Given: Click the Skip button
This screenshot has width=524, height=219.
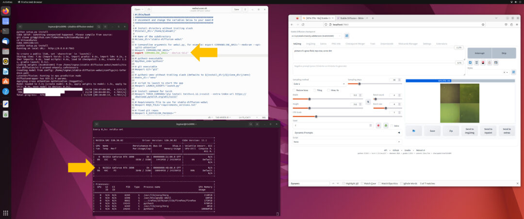Looking at the screenshot, I should coord(504,53).
